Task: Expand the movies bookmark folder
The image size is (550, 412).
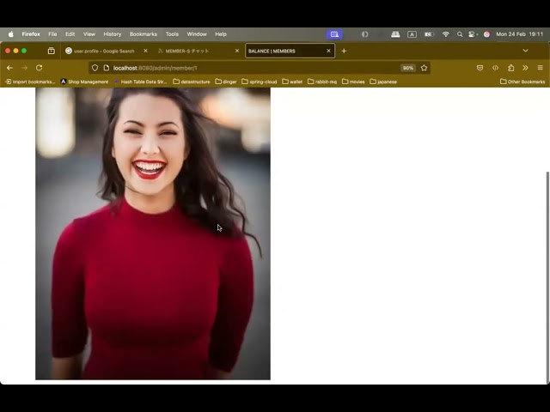Action: point(353,82)
